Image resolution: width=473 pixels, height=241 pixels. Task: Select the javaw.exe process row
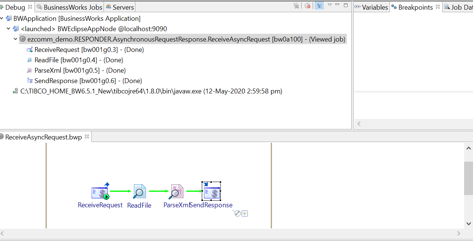point(151,91)
